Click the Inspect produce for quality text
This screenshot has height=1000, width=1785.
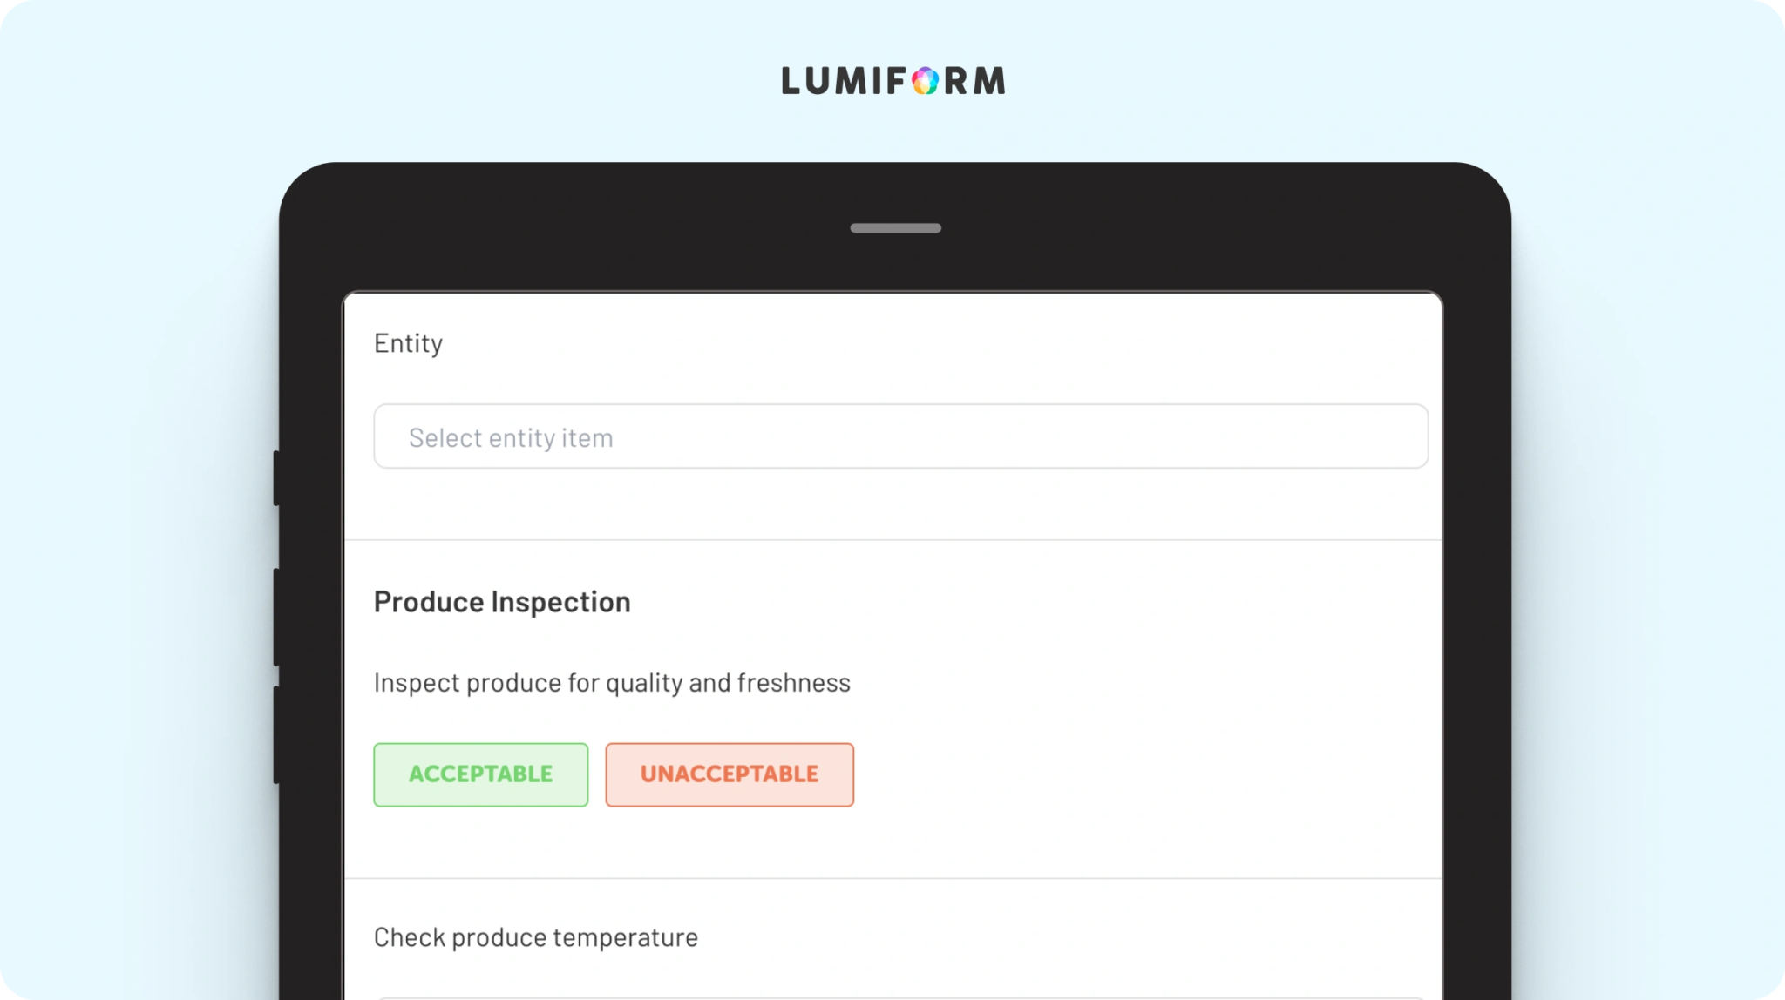[611, 683]
